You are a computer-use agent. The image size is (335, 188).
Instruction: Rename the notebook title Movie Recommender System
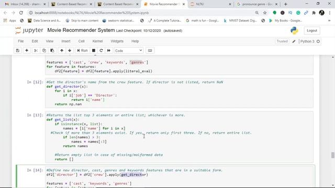(81, 30)
